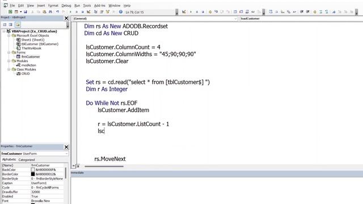The height and width of the screenshot is (204, 363).
Task: Switch to the Alphabetic properties tab
Action: point(9,160)
